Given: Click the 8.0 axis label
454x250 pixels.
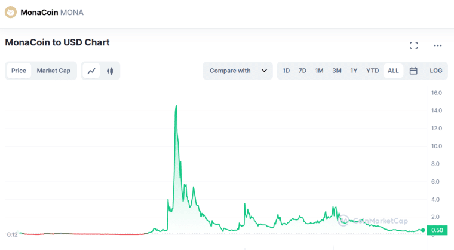Looking at the screenshot, I should pos(435,164).
